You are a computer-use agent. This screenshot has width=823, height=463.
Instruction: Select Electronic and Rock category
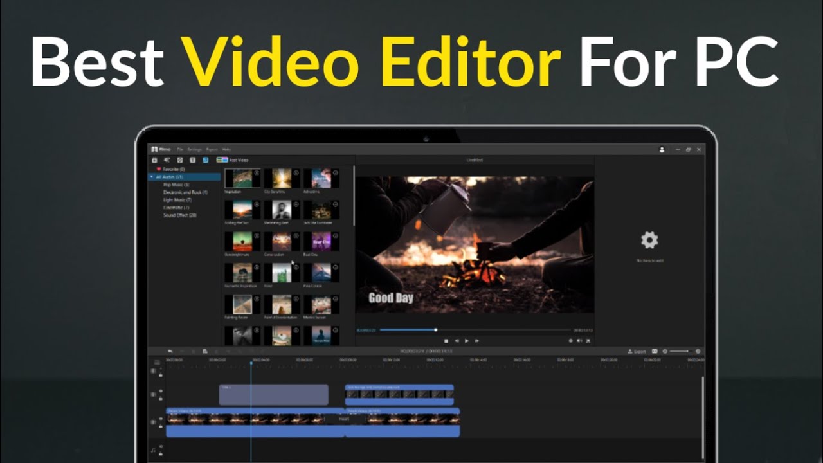(x=185, y=192)
